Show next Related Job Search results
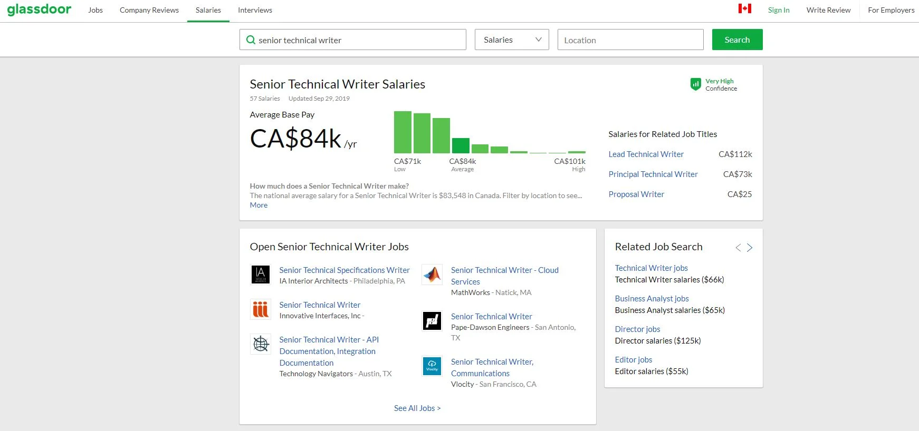919x431 pixels. point(750,248)
